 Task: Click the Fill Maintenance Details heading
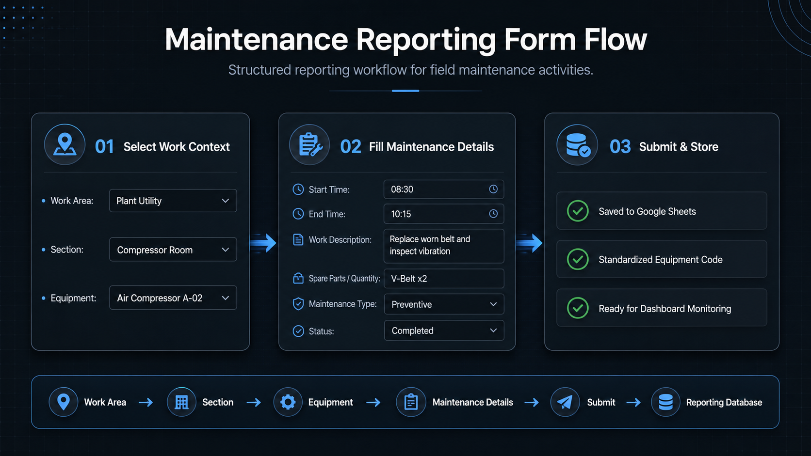pos(431,147)
